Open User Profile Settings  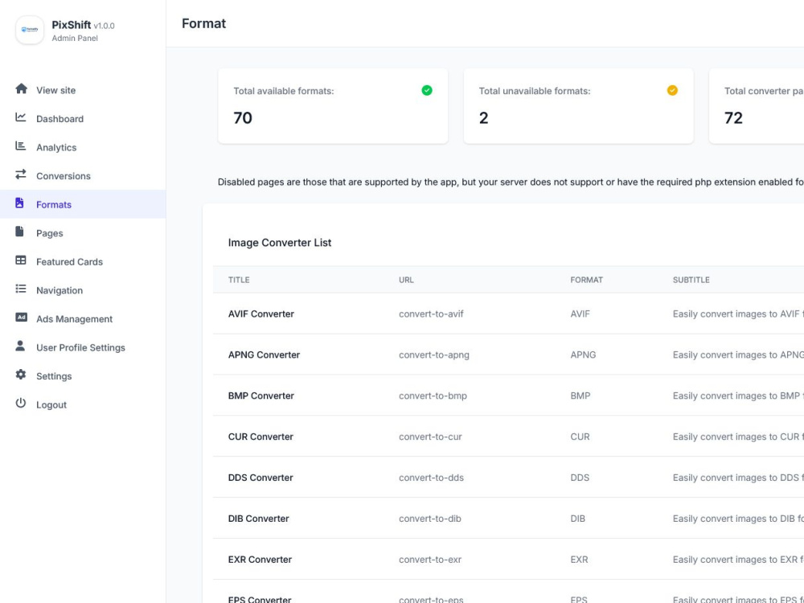(x=83, y=347)
